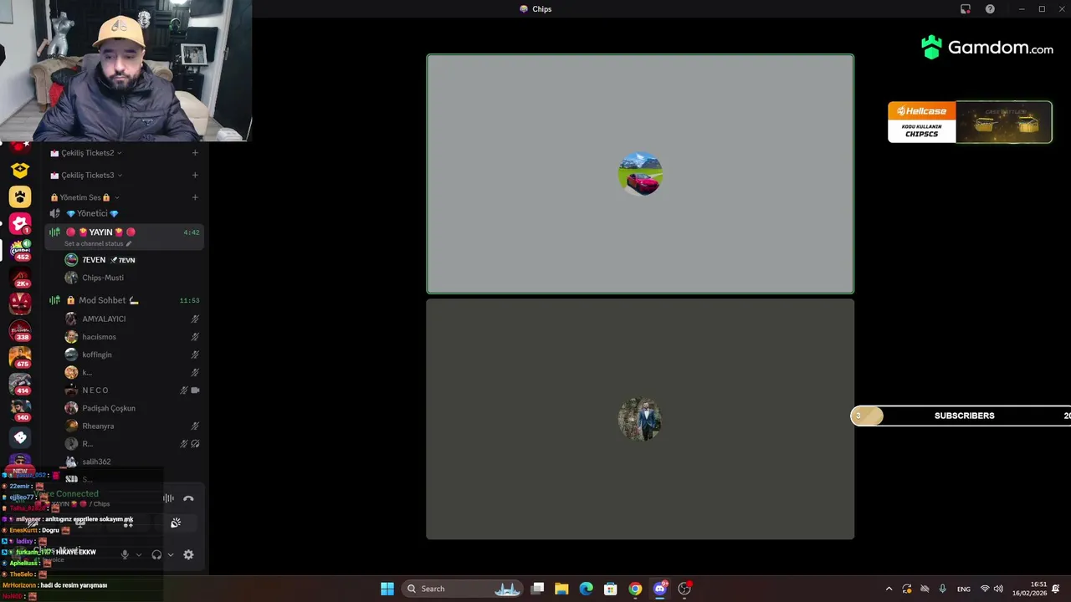Open the soundboard icon in voice panel

click(176, 523)
